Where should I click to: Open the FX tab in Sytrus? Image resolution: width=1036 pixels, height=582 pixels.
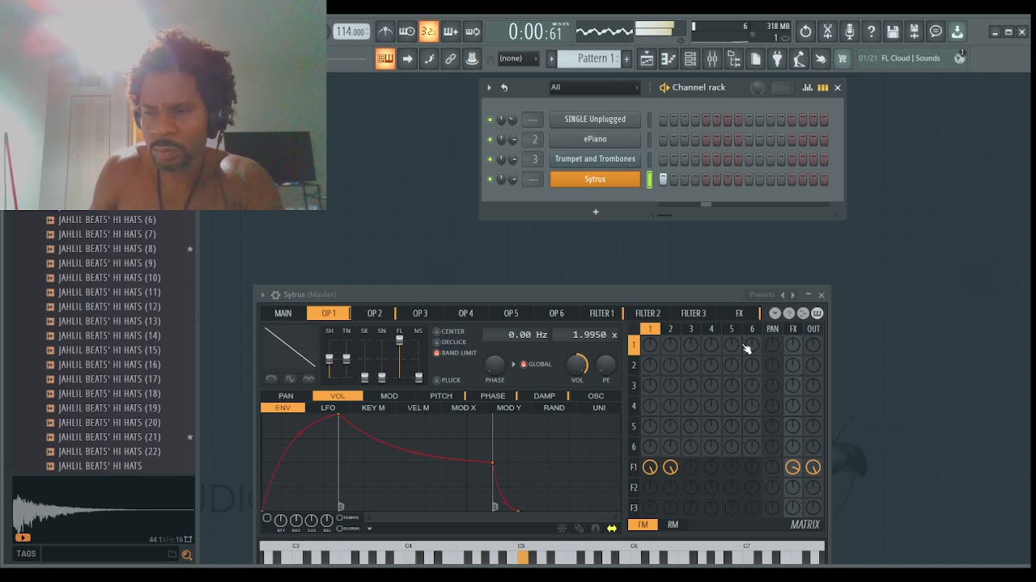(739, 313)
